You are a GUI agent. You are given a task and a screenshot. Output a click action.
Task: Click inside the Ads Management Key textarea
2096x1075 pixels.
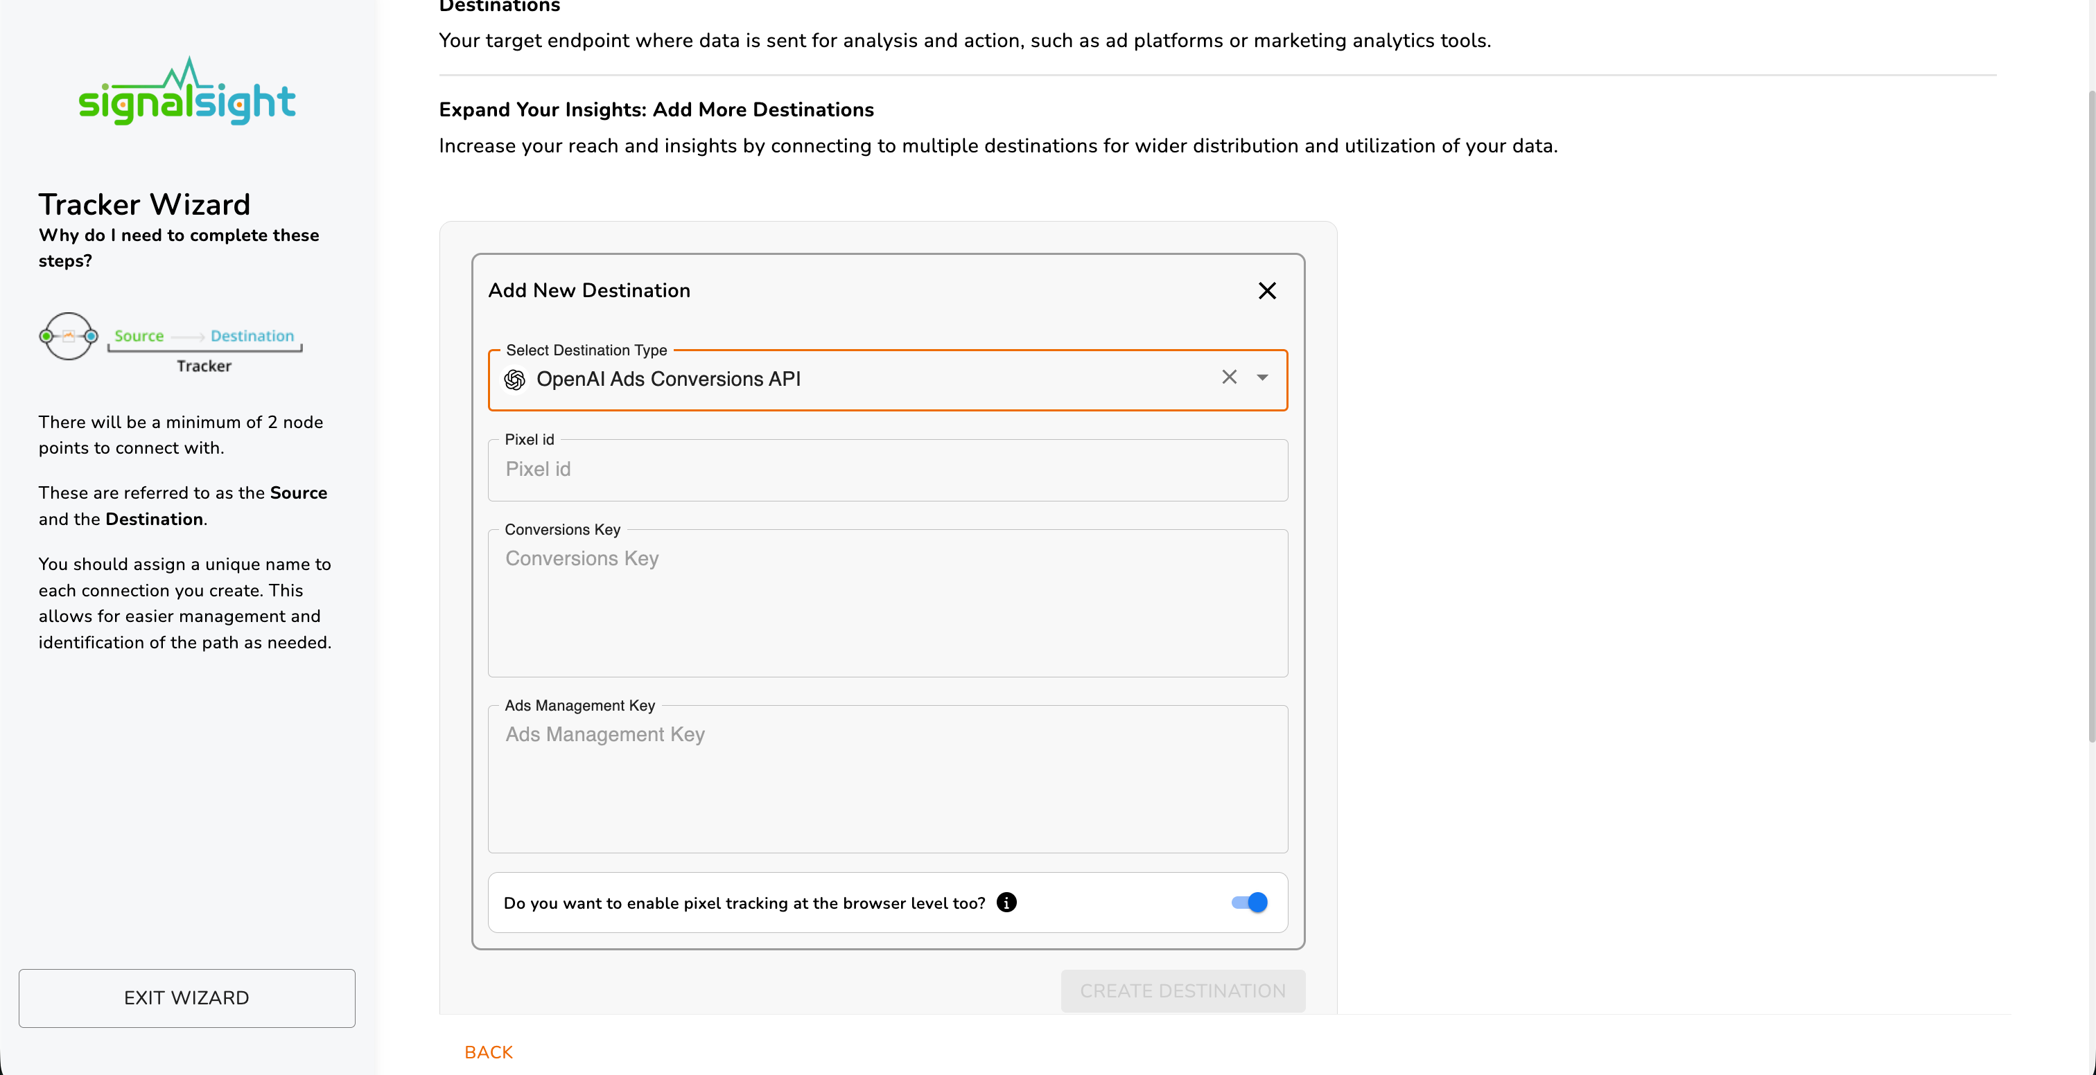pos(888,778)
